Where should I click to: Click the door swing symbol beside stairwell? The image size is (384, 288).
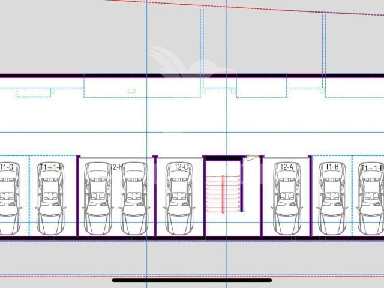point(253,158)
